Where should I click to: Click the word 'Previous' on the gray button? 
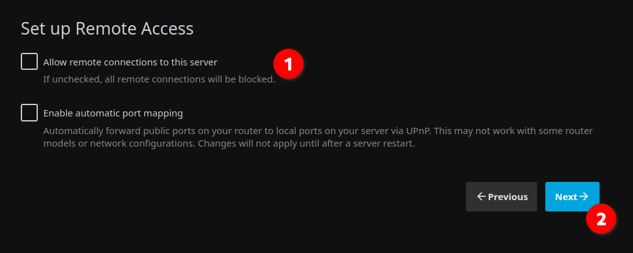[x=508, y=196]
